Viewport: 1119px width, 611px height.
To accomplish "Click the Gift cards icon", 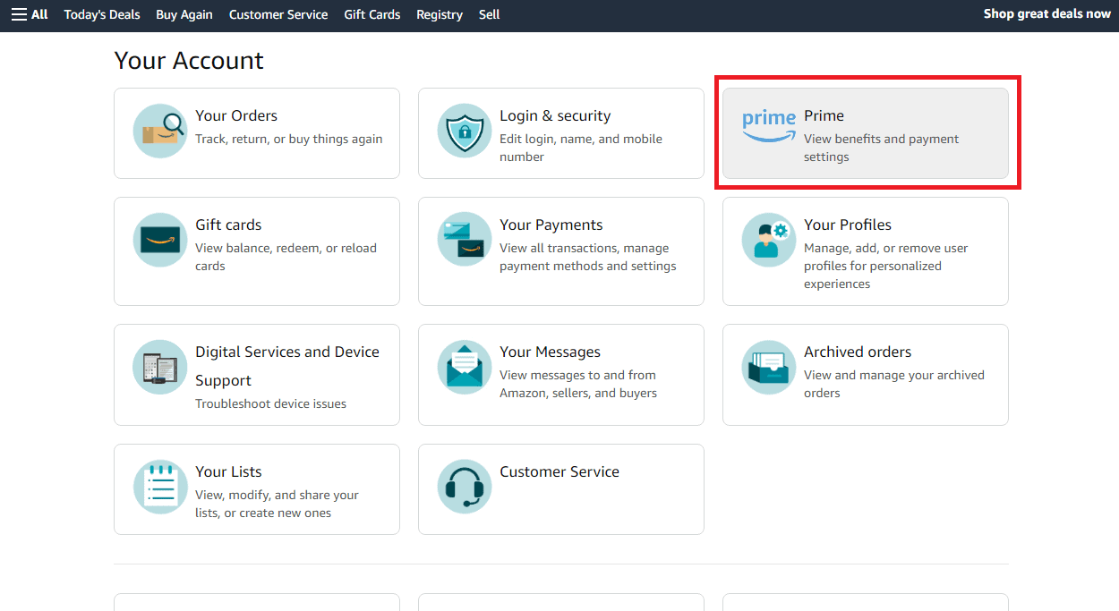I will pyautogui.click(x=160, y=240).
